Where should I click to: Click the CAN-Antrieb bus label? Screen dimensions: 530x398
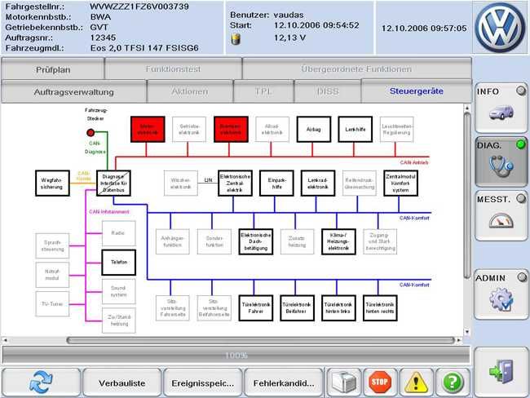tap(414, 162)
